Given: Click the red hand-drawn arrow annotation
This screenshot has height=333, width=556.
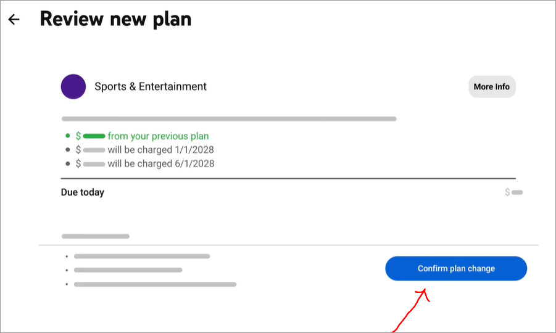Looking at the screenshot, I should (412, 310).
